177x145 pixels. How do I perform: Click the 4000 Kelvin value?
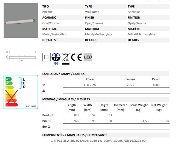(x=156, y=85)
